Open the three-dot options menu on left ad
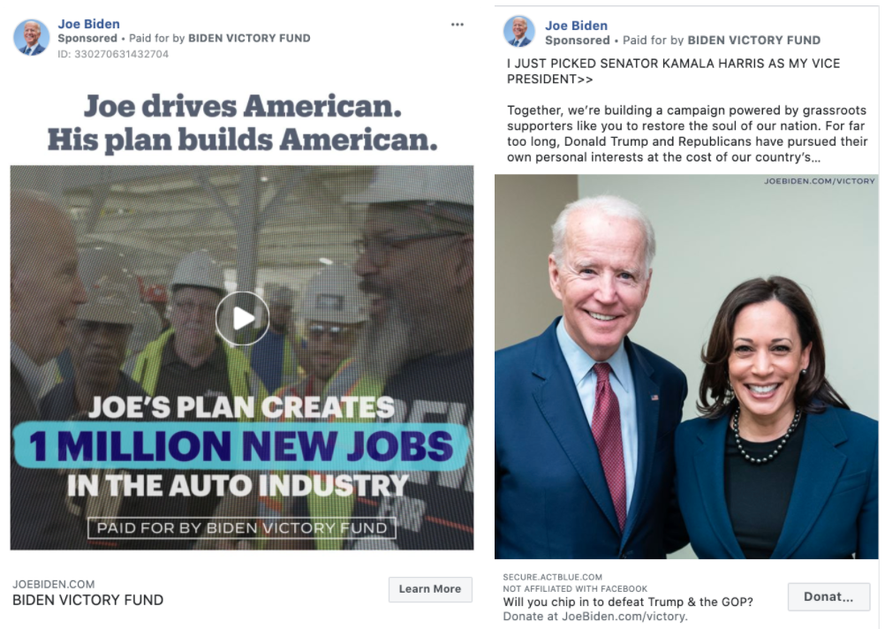Viewport: 885px width, 629px height. [458, 24]
